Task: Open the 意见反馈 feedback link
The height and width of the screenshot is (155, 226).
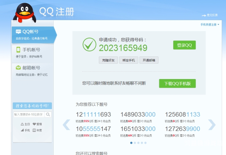Action: coord(210,15)
